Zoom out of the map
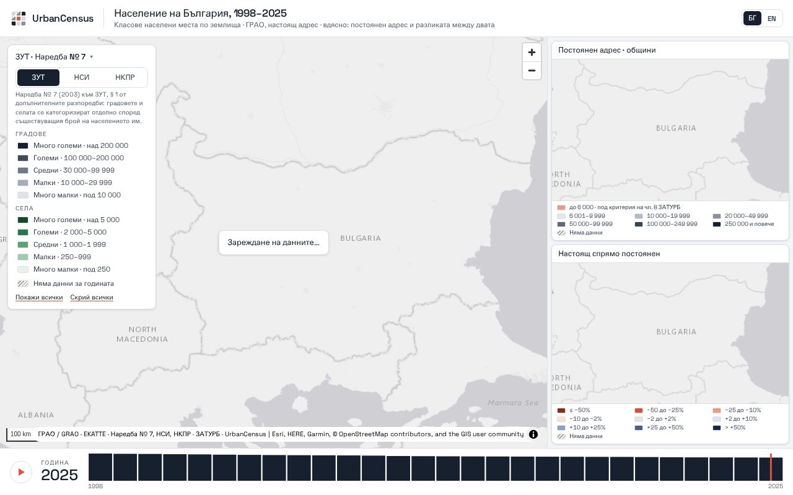Image resolution: width=793 pixels, height=495 pixels. [532, 71]
